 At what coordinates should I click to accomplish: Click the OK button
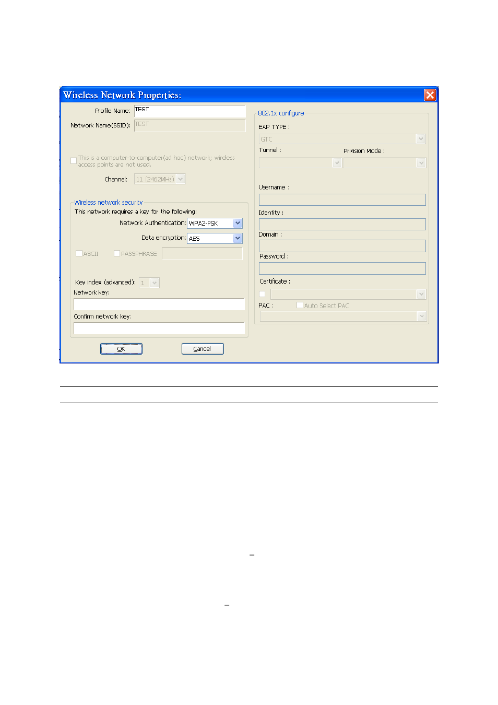pyautogui.click(x=121, y=349)
